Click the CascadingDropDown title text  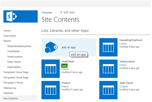click(131, 40)
